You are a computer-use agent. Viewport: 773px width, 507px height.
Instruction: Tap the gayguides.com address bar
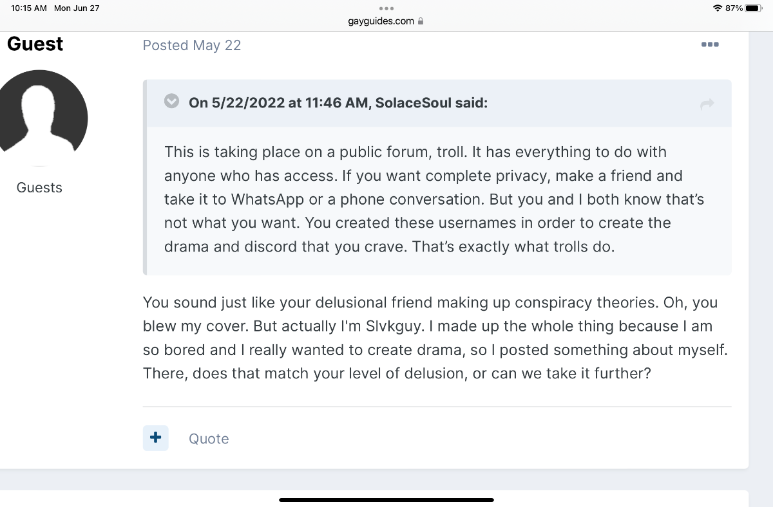click(x=386, y=21)
